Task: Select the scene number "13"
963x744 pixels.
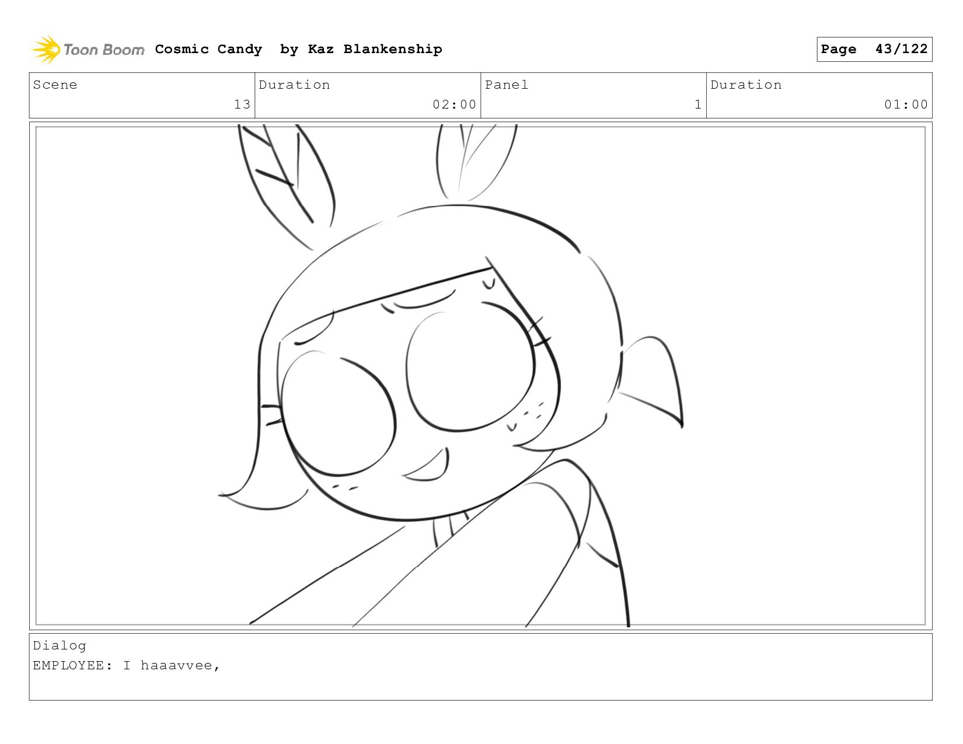Action: point(242,104)
